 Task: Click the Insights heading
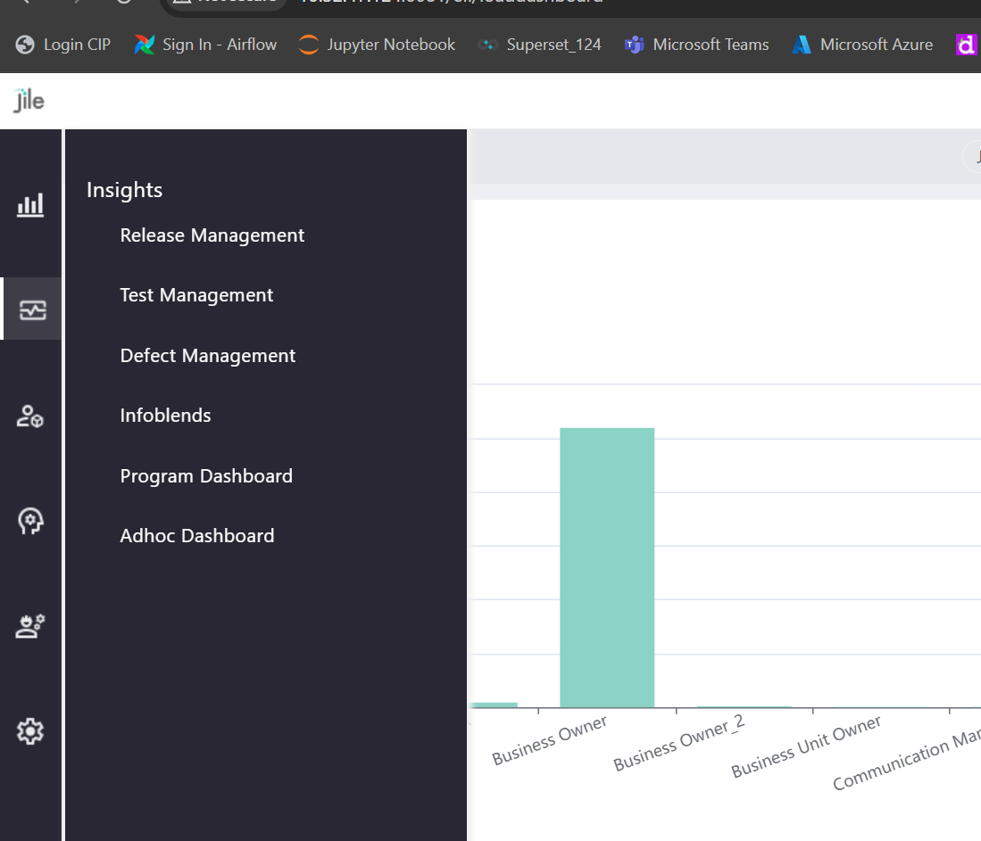coord(124,190)
